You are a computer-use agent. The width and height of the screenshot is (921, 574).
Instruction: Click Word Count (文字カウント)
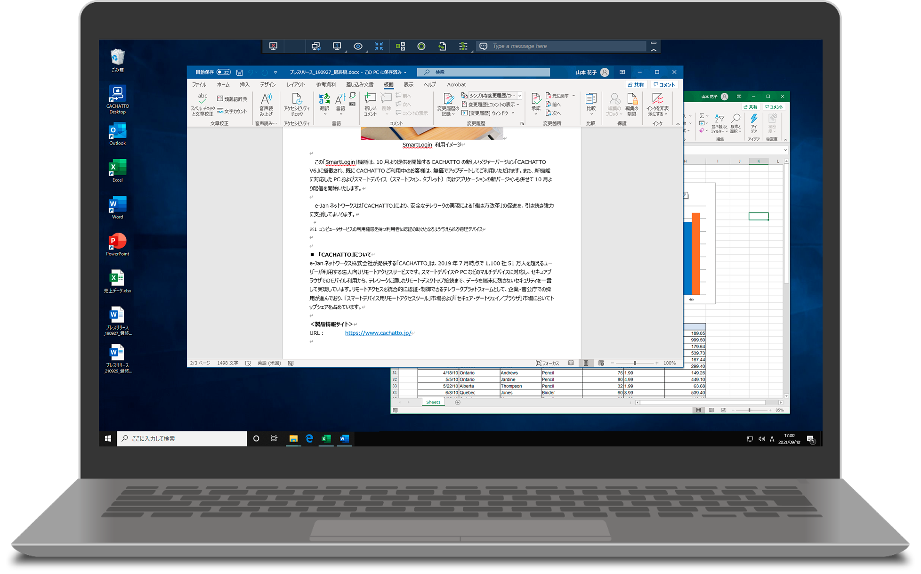click(x=232, y=111)
